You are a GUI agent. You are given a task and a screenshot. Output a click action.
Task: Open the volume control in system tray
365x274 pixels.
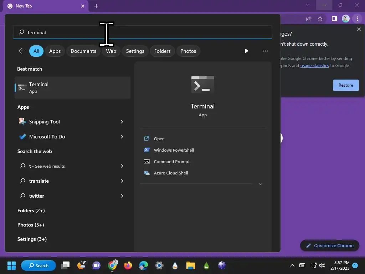[322, 265]
